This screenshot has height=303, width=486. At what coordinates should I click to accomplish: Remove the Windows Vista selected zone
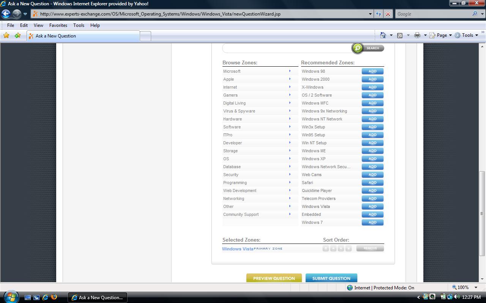(370, 248)
